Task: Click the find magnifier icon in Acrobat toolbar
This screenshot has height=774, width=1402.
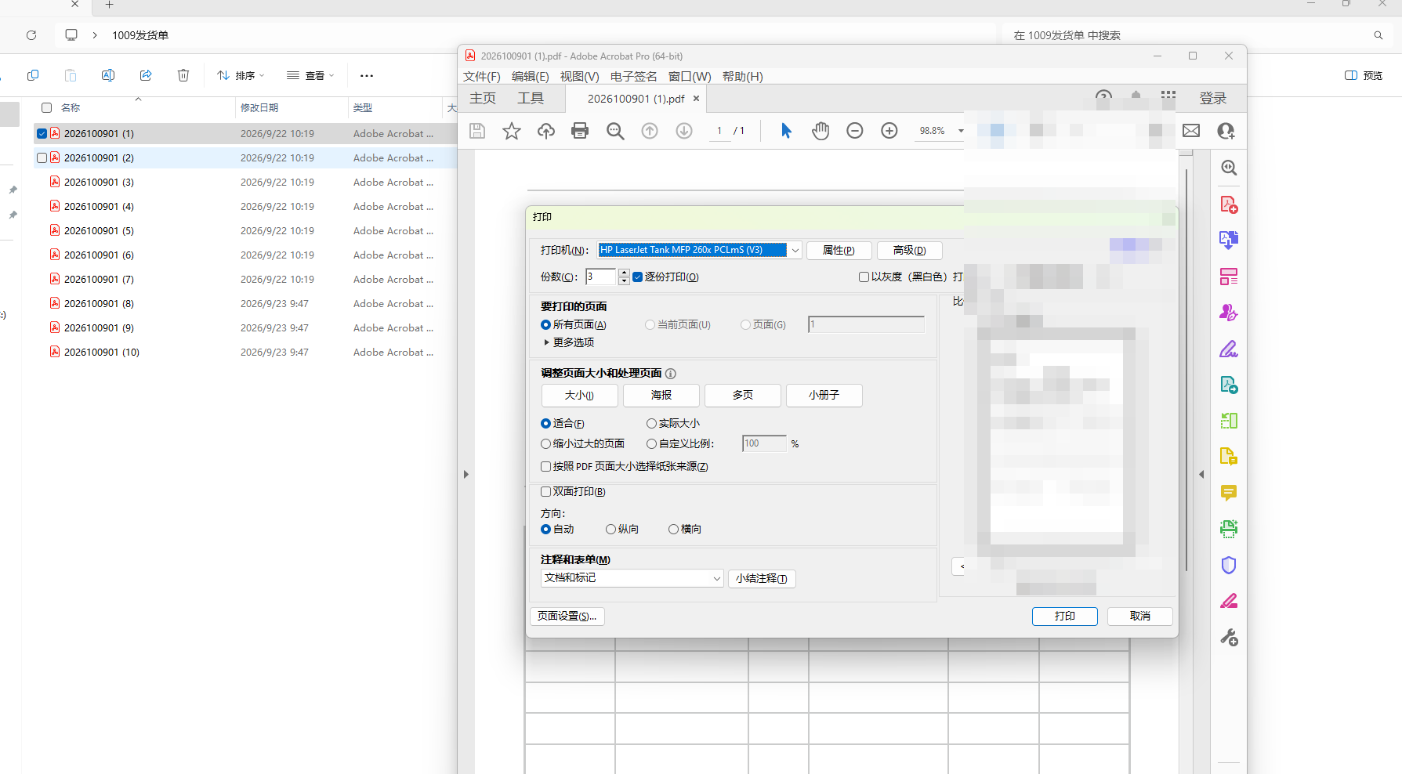Action: [616, 131]
